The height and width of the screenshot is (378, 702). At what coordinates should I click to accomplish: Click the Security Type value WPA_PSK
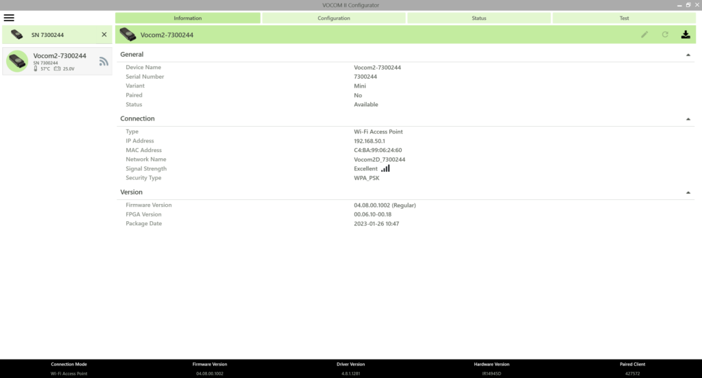pyautogui.click(x=367, y=178)
